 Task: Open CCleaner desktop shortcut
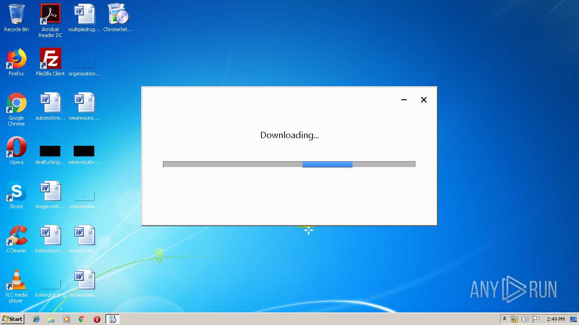[16, 239]
